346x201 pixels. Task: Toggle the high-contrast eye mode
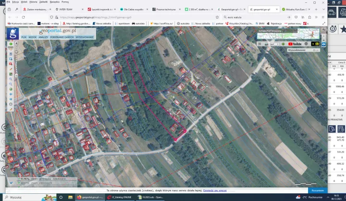[x=315, y=44]
